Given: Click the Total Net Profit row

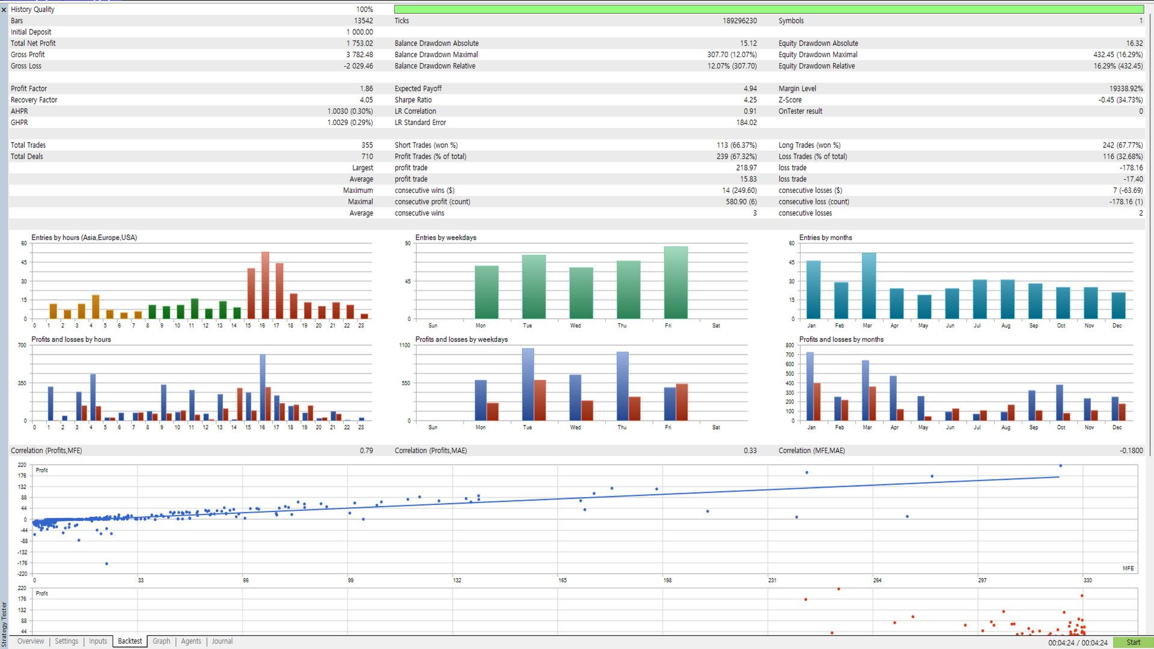Looking at the screenshot, I should (191, 43).
